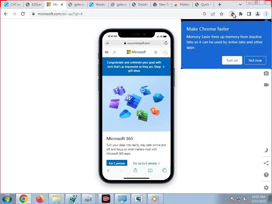Click the padlock site info icon

coord(33,14)
